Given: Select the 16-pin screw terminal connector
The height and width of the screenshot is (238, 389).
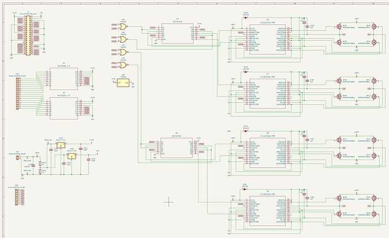Looking at the screenshot, I should (x=17, y=93).
